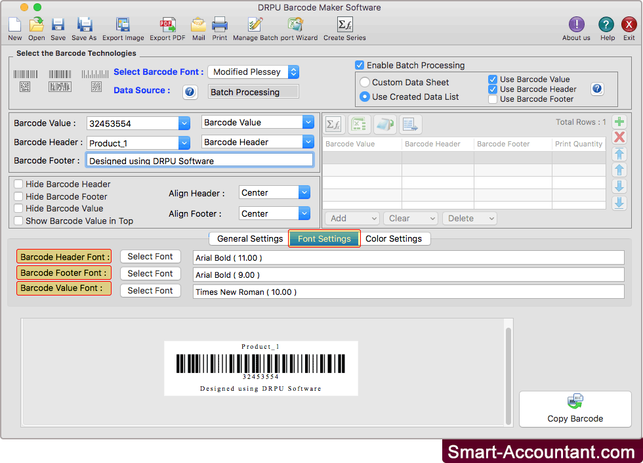Screen dimensions: 643x463
Task: Click the Save As toolbar icon
Action: pos(84,25)
